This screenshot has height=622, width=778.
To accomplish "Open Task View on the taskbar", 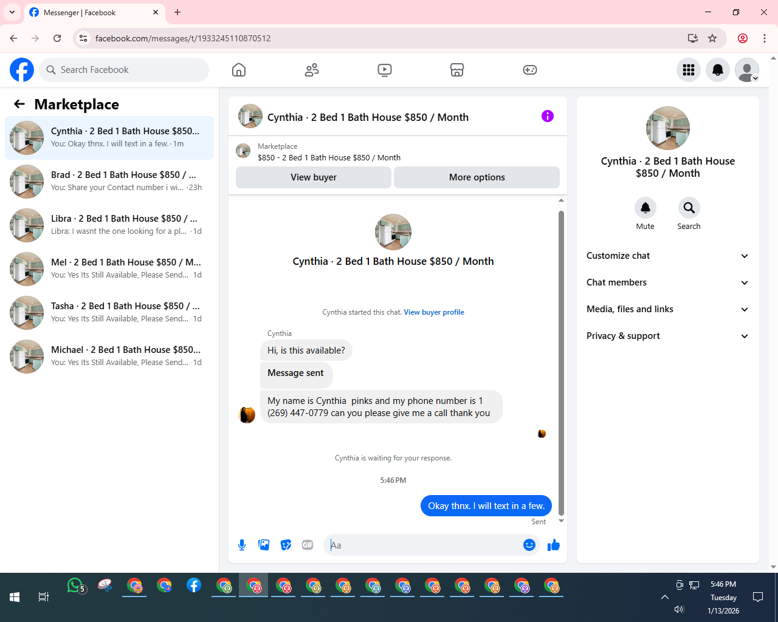I will [44, 597].
